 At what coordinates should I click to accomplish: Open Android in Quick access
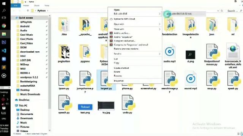[25, 26]
